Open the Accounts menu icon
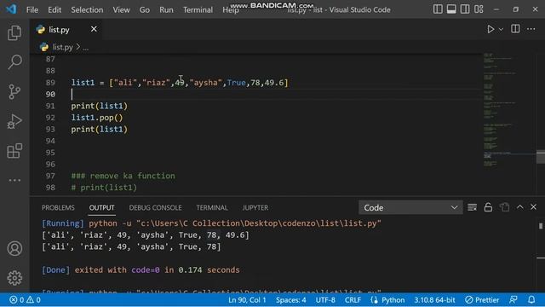 14,248
